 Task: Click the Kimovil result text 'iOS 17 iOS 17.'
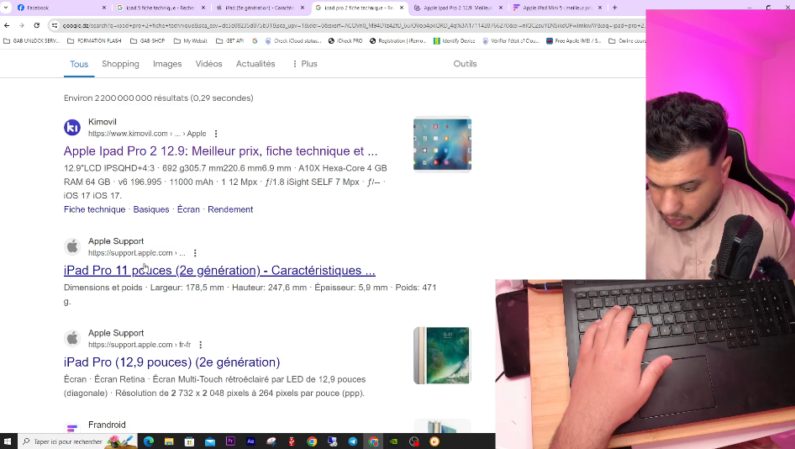tap(92, 196)
